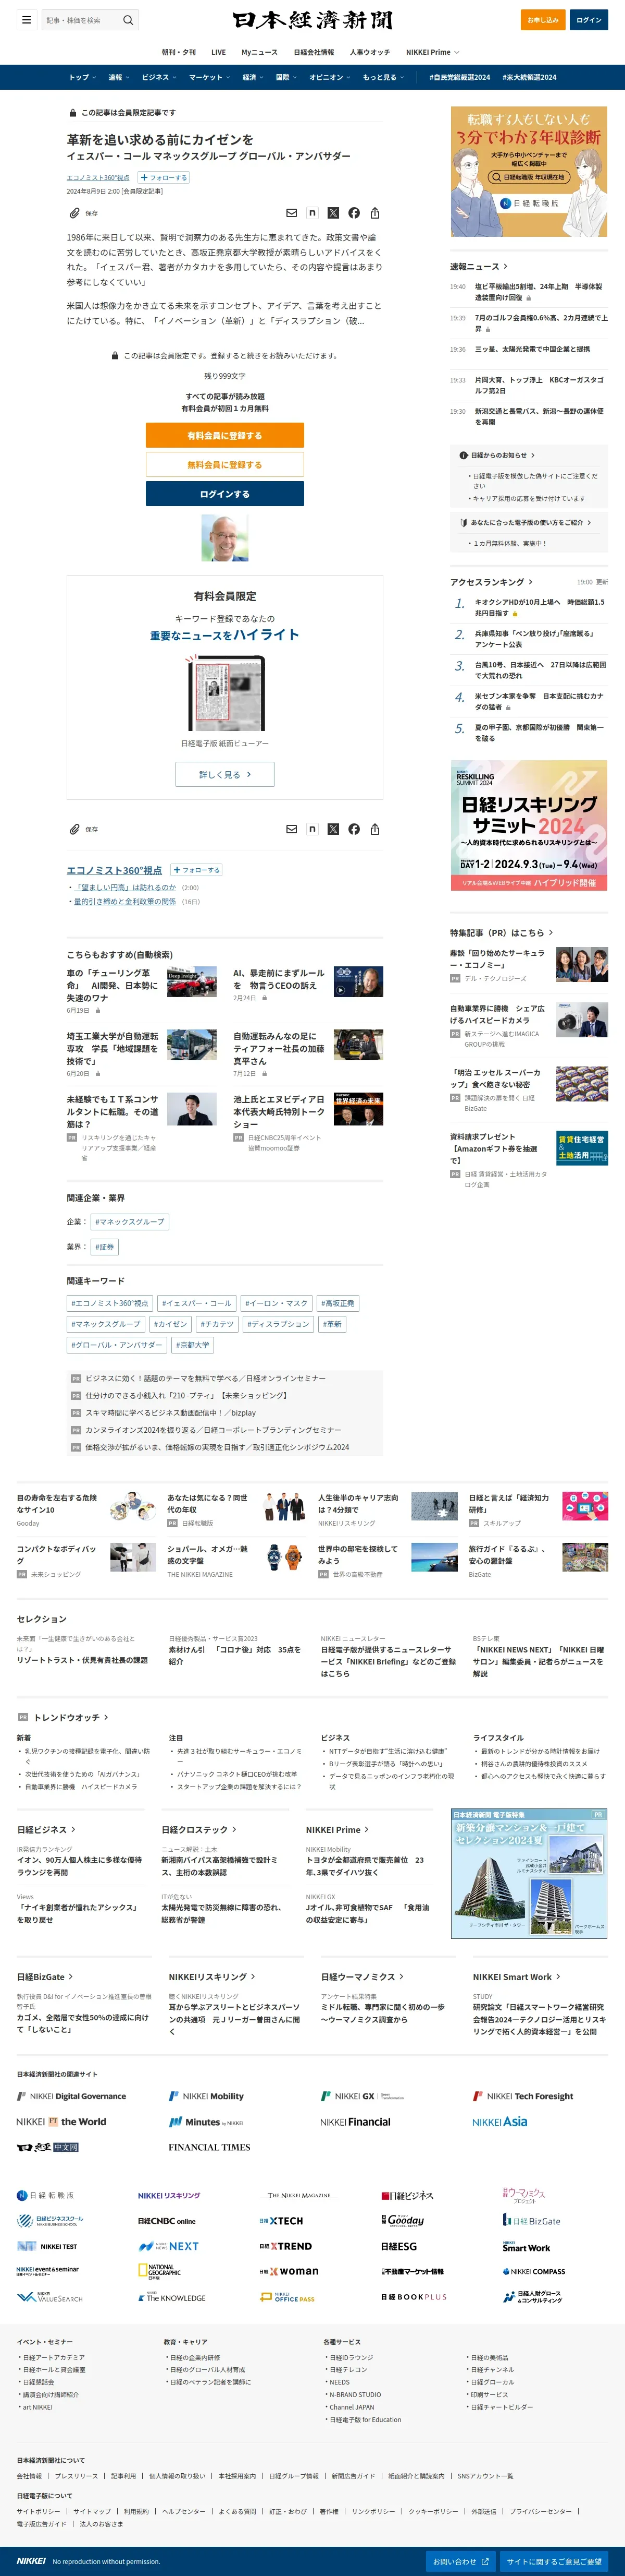Click the 保存 clip icon under the article date
Screen dimensions: 625x2576
click(74, 213)
